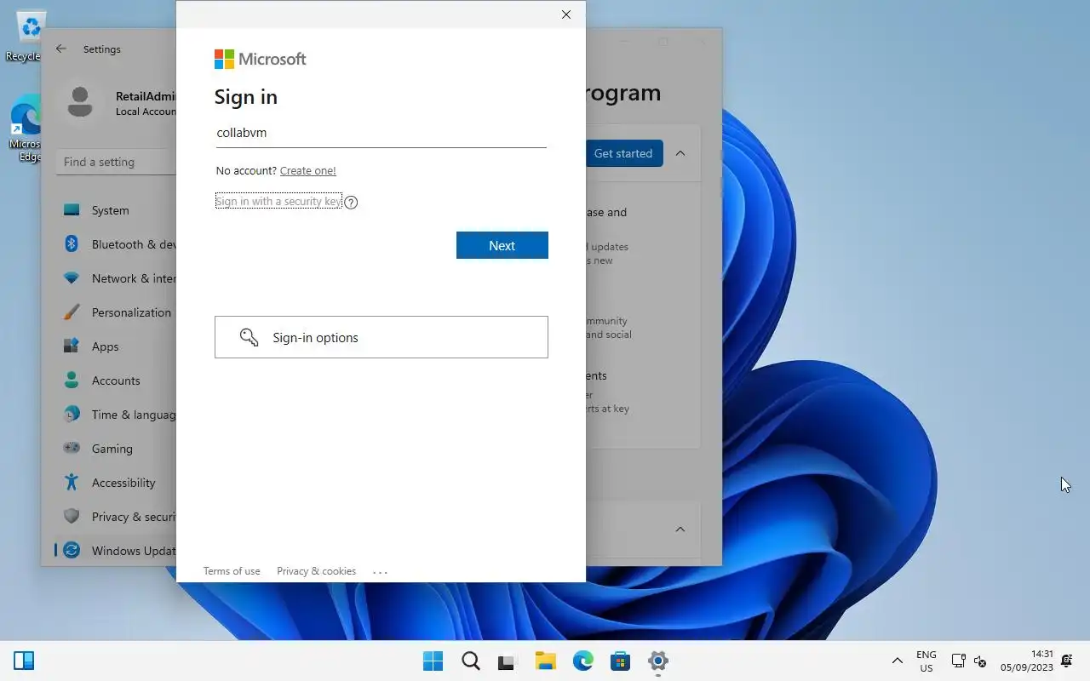Open the Recycle Bin desktop icon
The width and height of the screenshot is (1090, 681).
click(x=27, y=35)
